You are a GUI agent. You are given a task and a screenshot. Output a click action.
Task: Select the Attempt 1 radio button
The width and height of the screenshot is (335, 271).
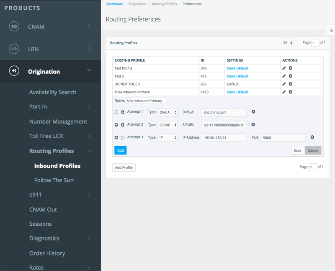(116, 112)
